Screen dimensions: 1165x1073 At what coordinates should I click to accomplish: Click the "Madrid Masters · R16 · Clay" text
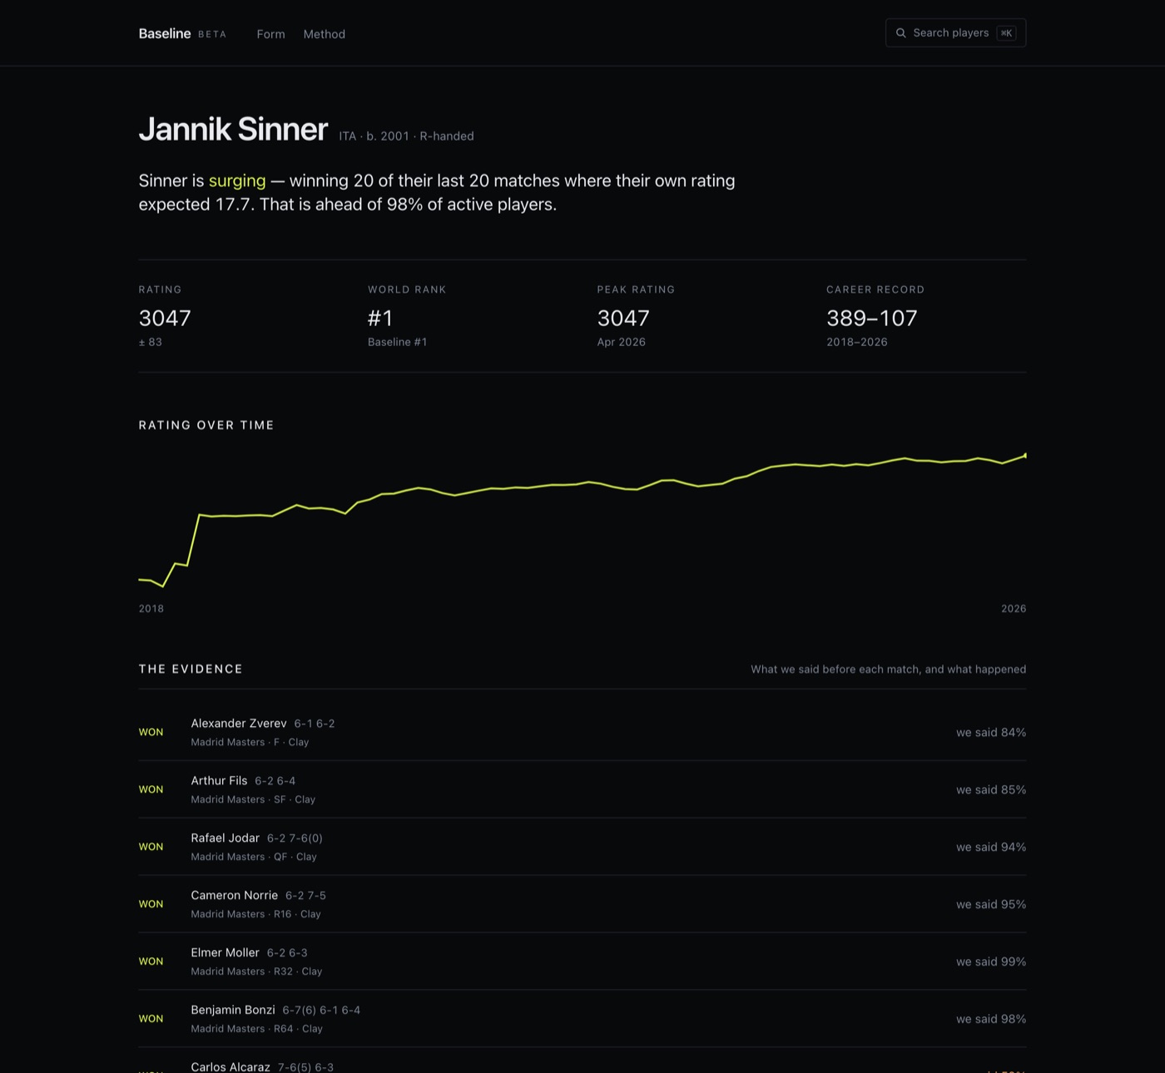point(255,915)
